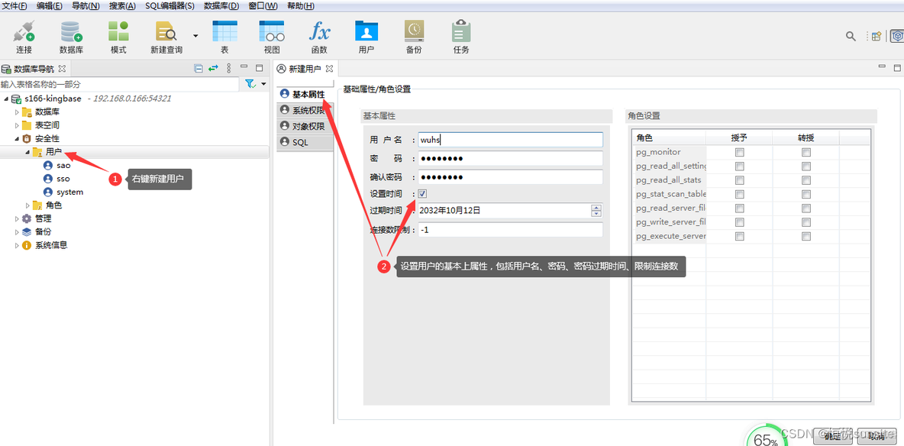Click the 函数 function fx icon
This screenshot has width=904, height=446.
[319, 37]
